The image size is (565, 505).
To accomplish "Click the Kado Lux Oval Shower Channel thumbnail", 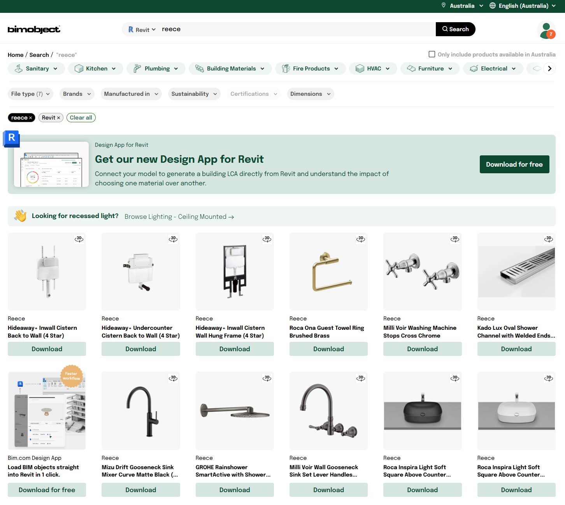I will point(516,271).
